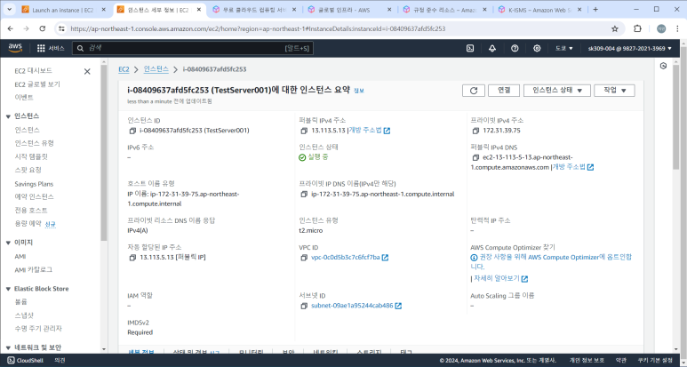Open a new browser tab

click(595, 9)
